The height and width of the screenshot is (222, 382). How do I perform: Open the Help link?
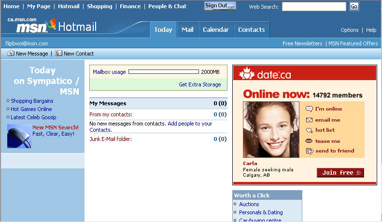pos(371,30)
